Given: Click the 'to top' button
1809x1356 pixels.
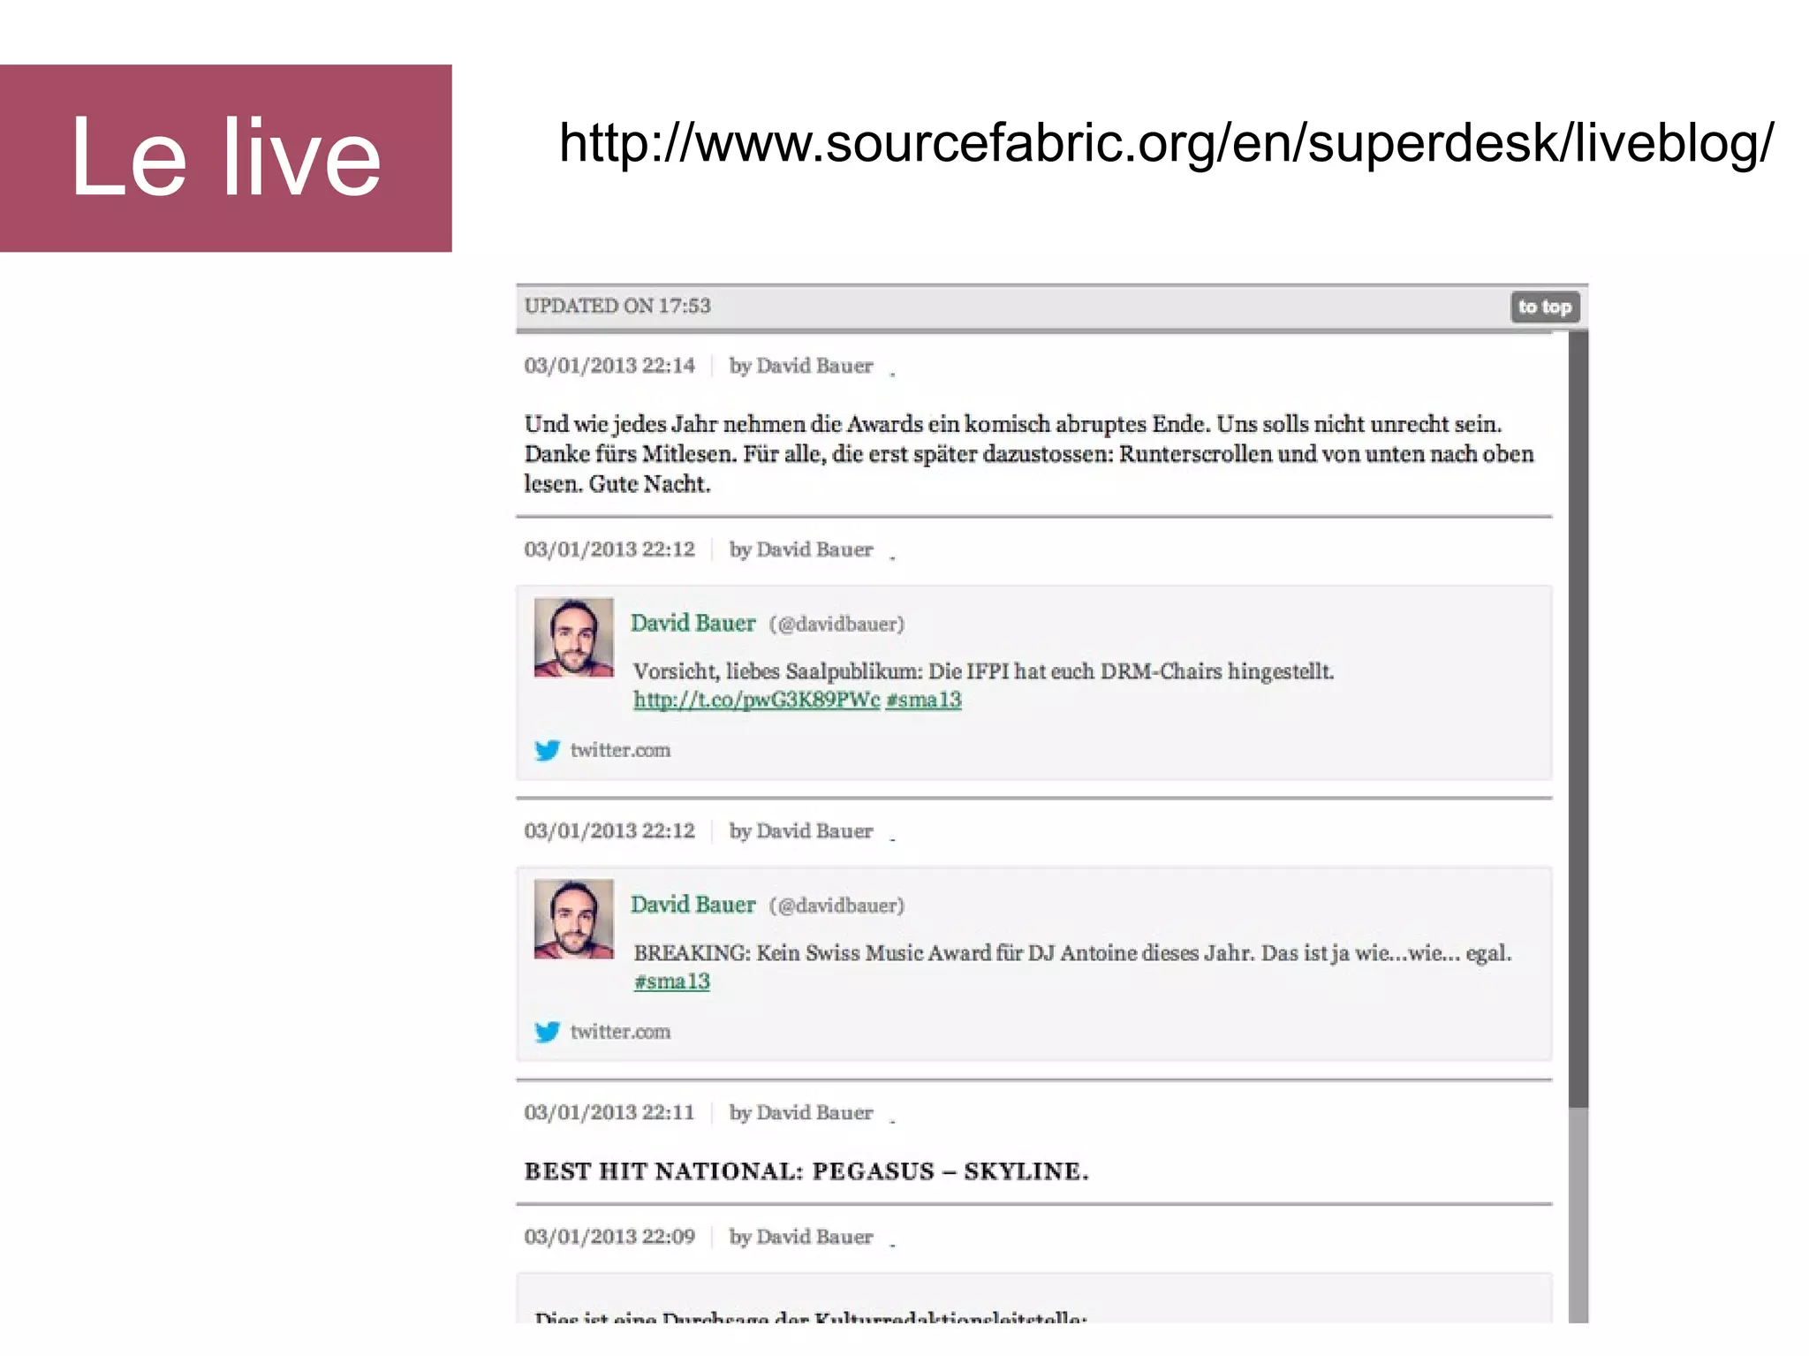Looking at the screenshot, I should point(1544,307).
